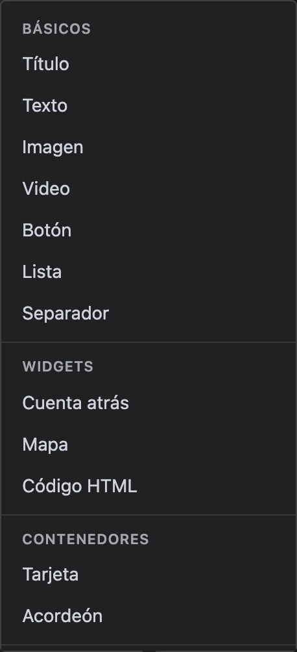Click the last item under Widgets

148,486
